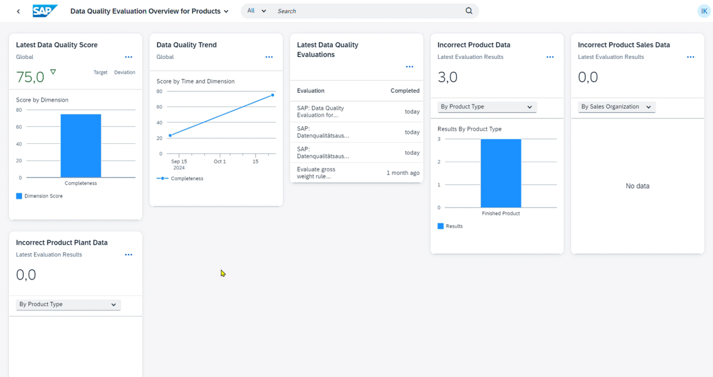Open the overflow menu on Incorrect Product Data
This screenshot has height=377, width=713.
(550, 57)
